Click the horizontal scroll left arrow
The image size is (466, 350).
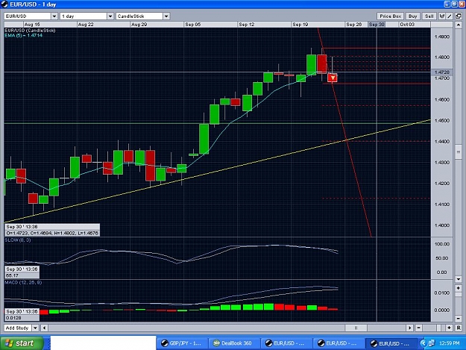click(x=44, y=328)
